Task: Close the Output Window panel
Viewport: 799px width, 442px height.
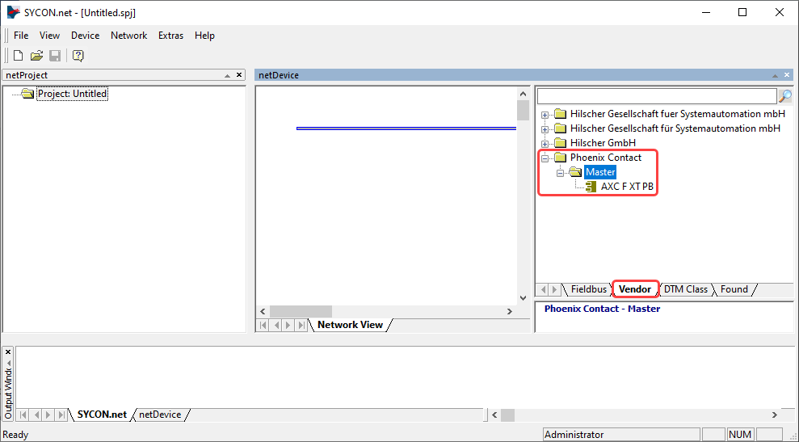Action: (x=8, y=352)
